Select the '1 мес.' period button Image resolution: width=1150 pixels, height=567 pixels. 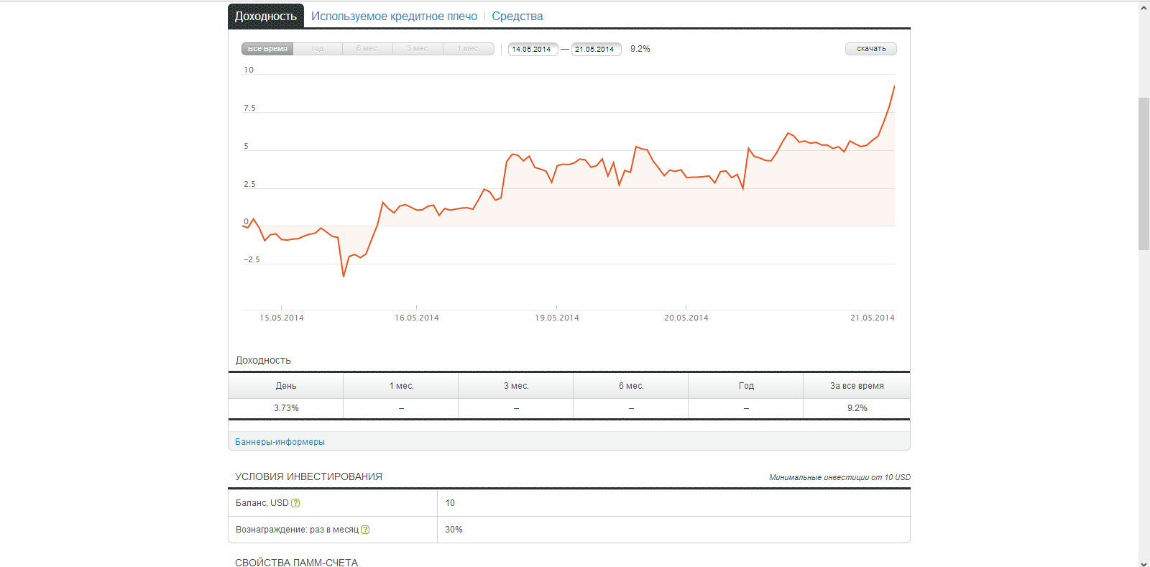point(469,49)
